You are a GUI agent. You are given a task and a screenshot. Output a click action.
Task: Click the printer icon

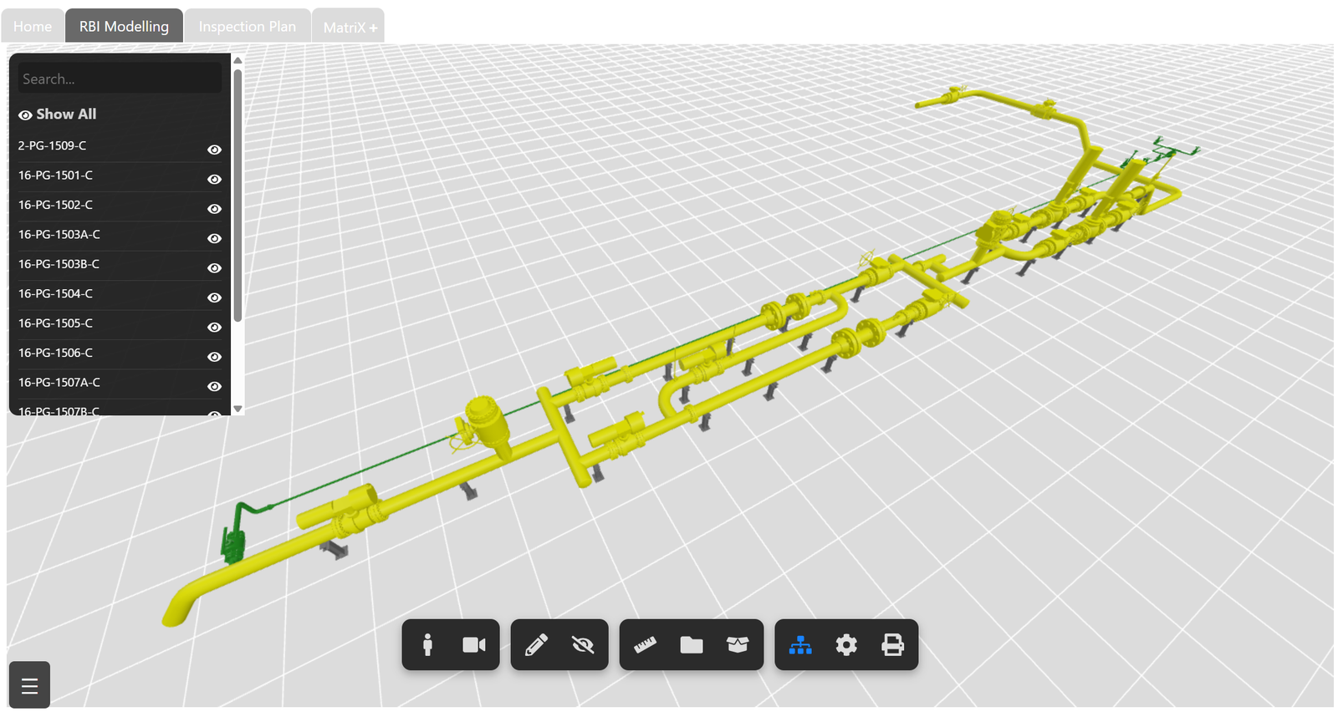click(893, 644)
